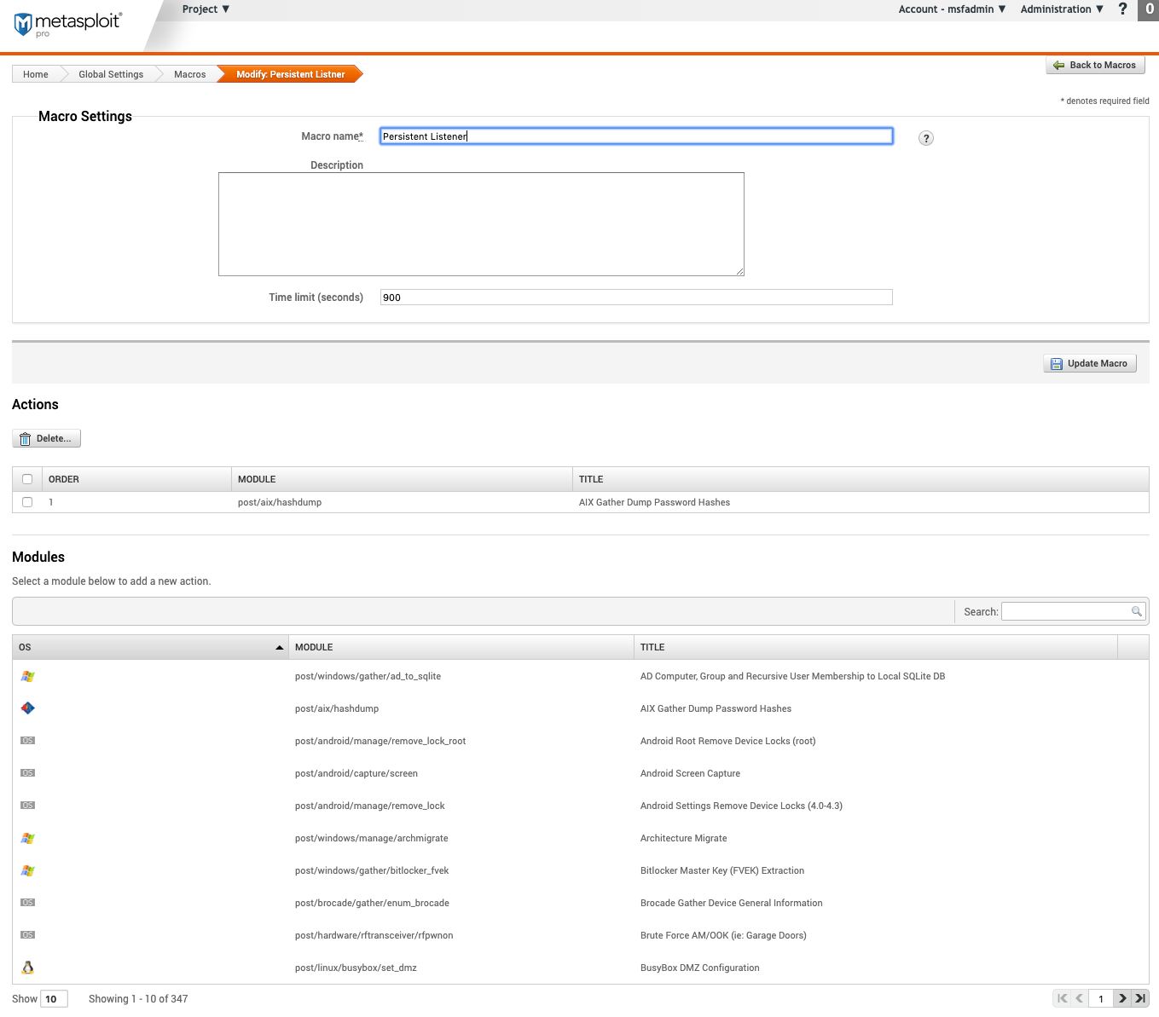Click the Time limit seconds field
Viewport: 1159px width, 1017px height.
(x=635, y=298)
